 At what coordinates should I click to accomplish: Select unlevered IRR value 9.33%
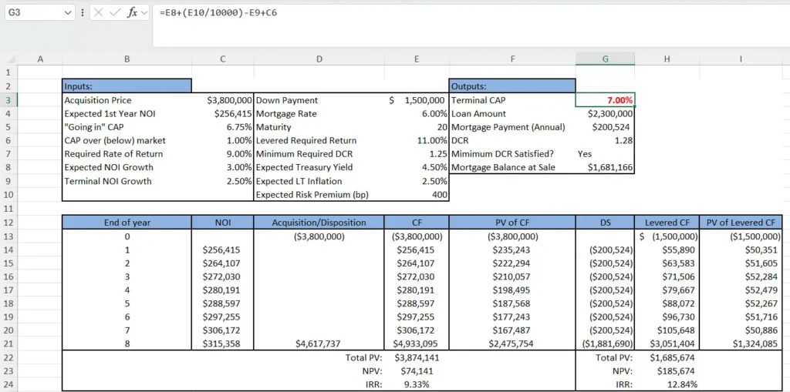pos(416,384)
